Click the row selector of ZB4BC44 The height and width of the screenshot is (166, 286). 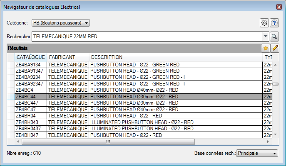pyautogui.click(x=11, y=97)
